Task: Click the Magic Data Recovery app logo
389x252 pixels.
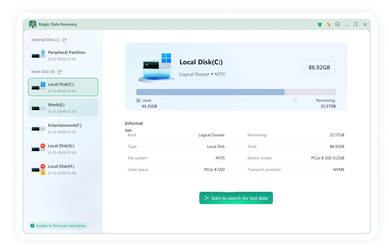Action: 33,24
